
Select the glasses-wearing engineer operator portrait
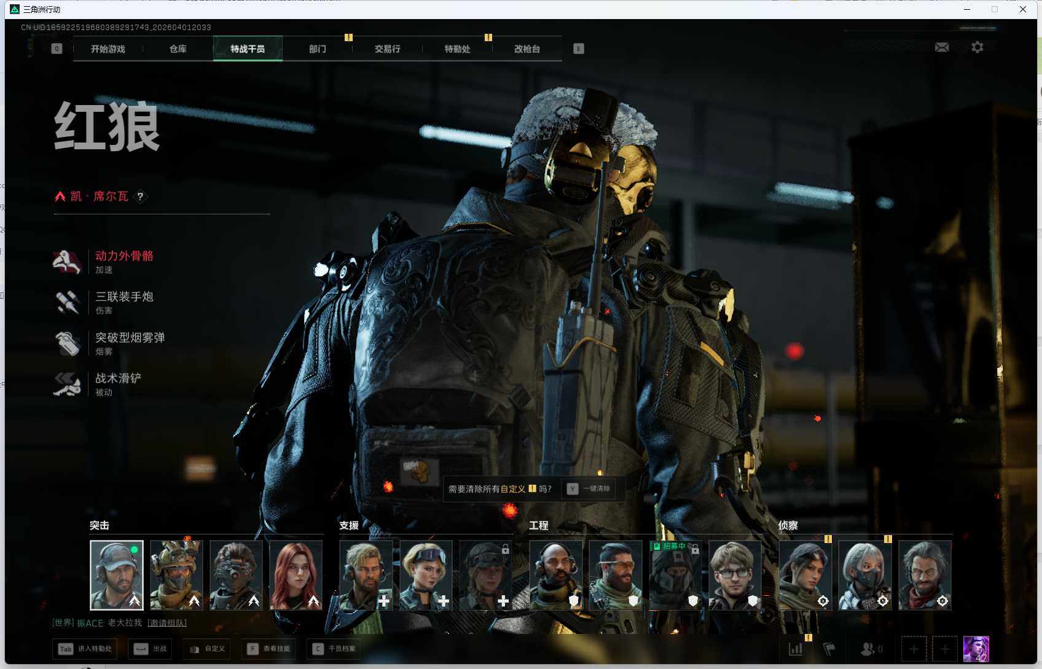[x=735, y=575]
